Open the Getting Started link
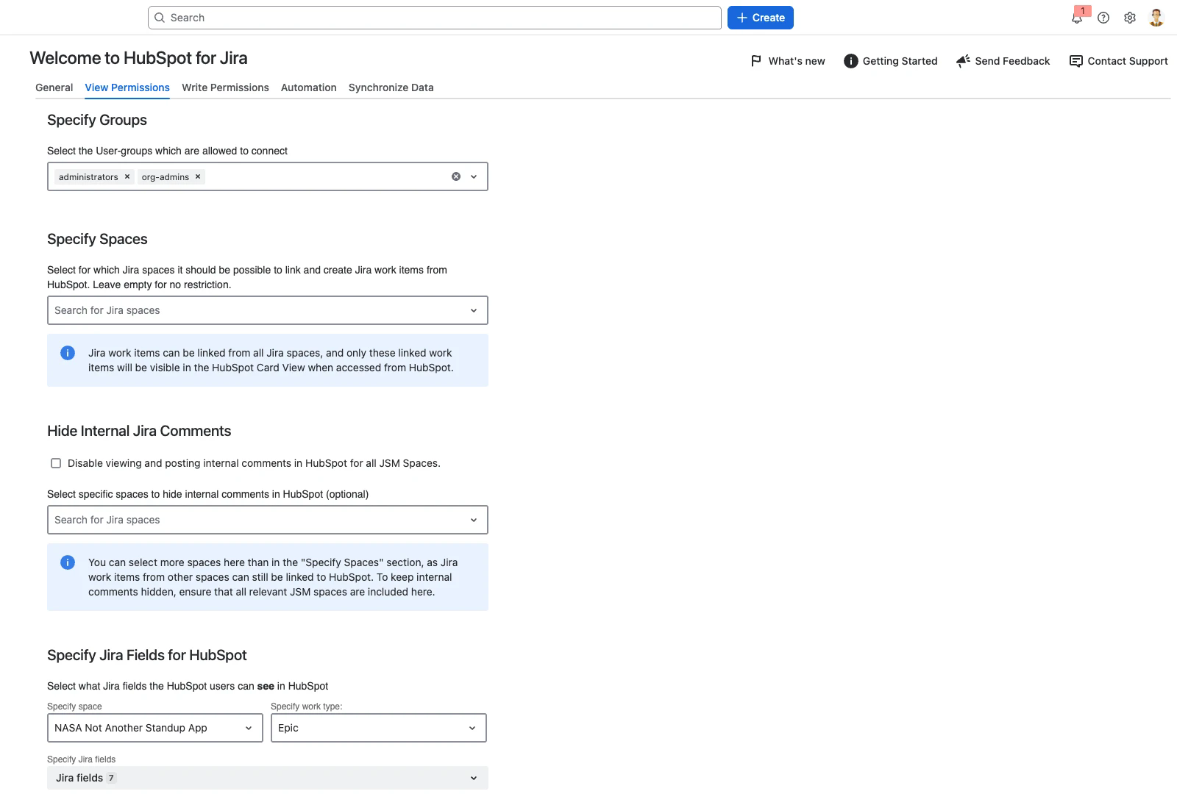The image size is (1177, 794). tap(900, 61)
